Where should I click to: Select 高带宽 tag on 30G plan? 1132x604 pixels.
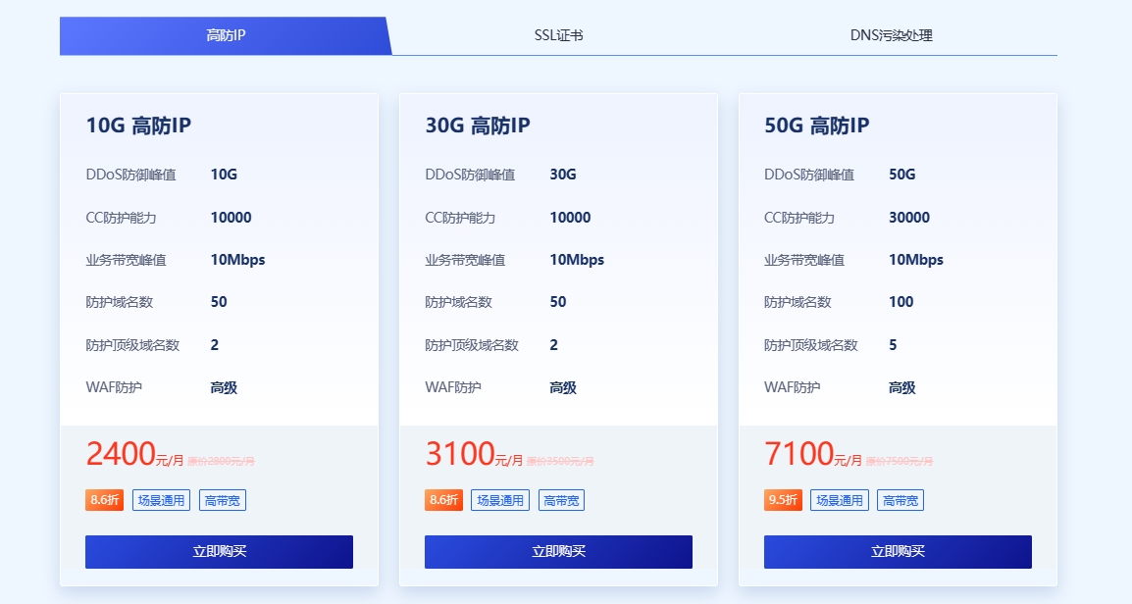coord(562,500)
